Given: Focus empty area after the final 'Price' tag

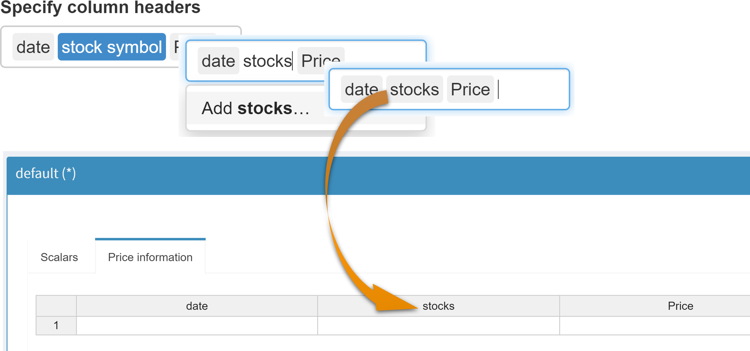Looking at the screenshot, I should click(533, 89).
